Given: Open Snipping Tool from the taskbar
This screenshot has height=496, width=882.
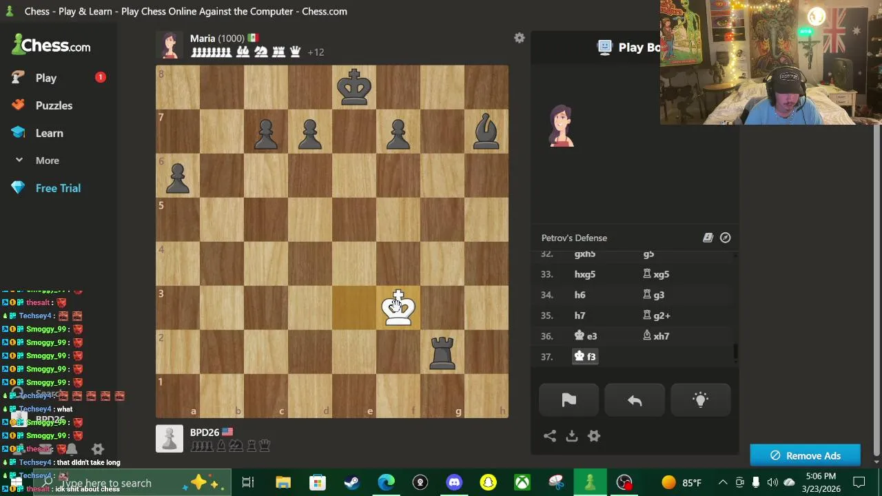Looking at the screenshot, I should [556, 483].
